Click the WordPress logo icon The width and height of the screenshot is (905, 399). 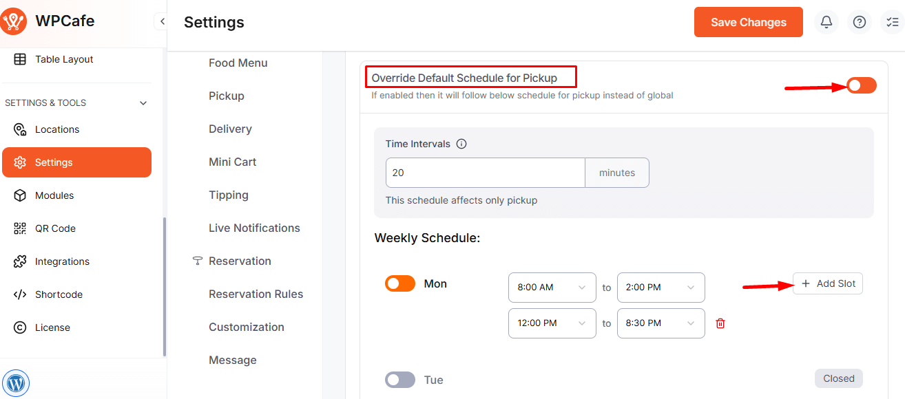coord(16,382)
